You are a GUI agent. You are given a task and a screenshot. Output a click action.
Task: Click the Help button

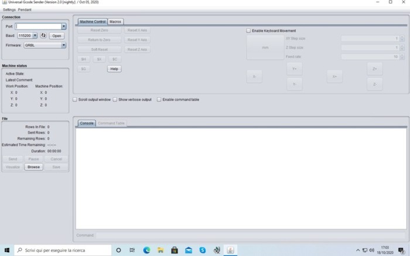114,69
